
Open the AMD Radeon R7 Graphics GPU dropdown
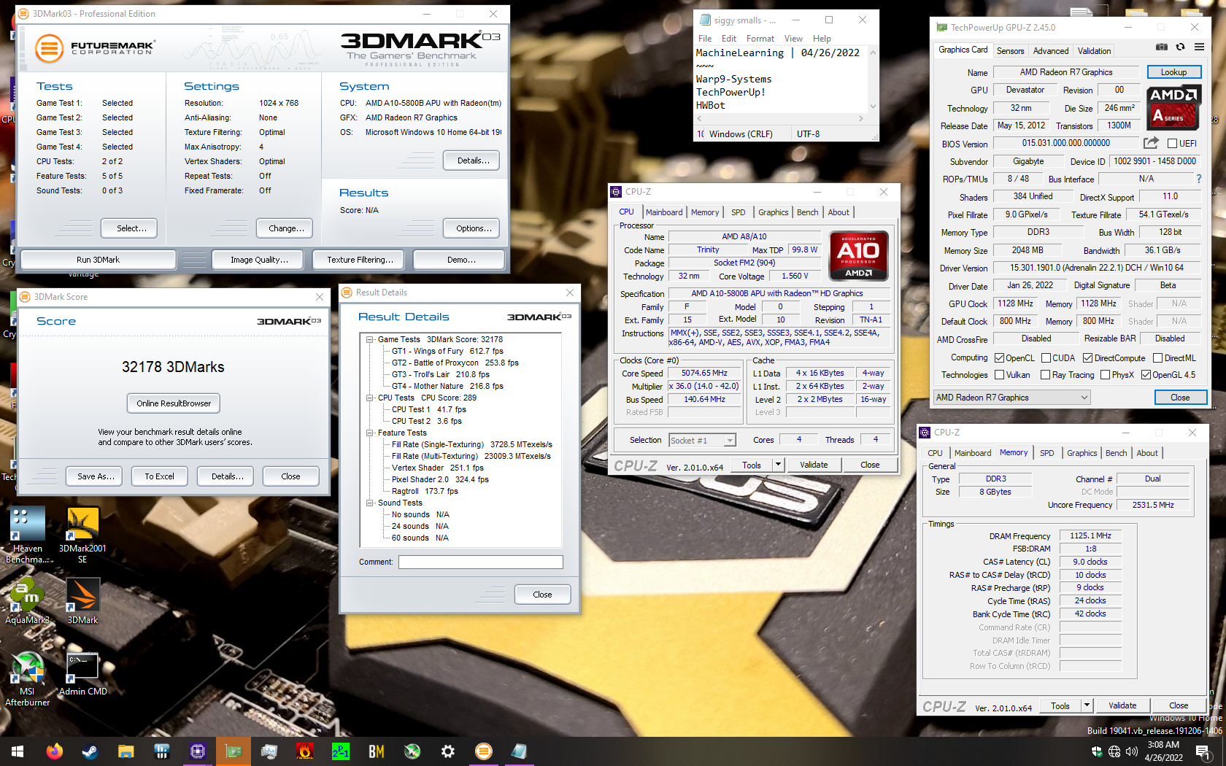coord(1011,398)
